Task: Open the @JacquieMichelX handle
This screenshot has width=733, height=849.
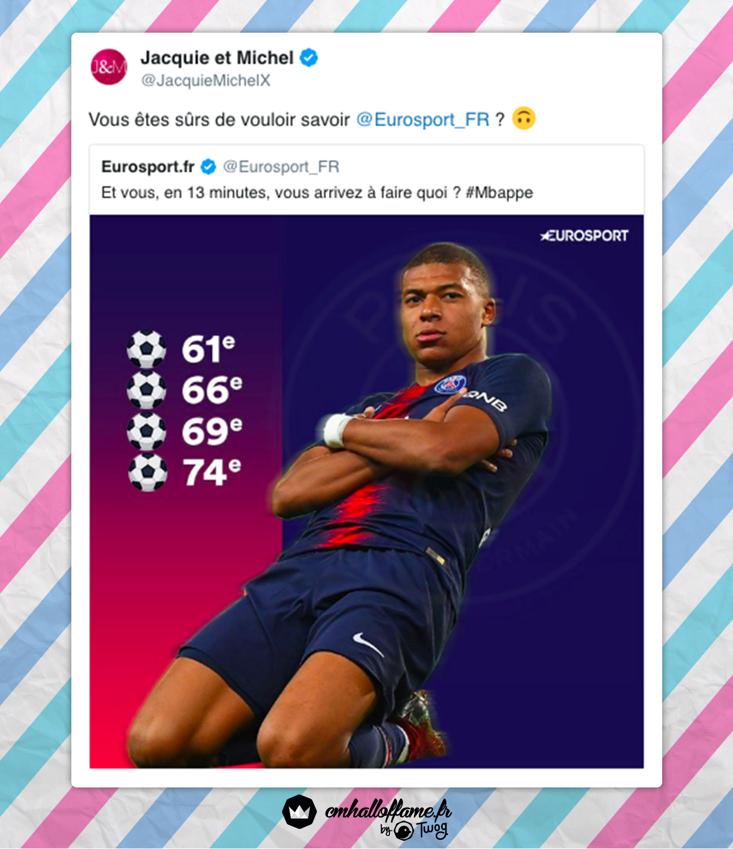Action: tap(206, 81)
